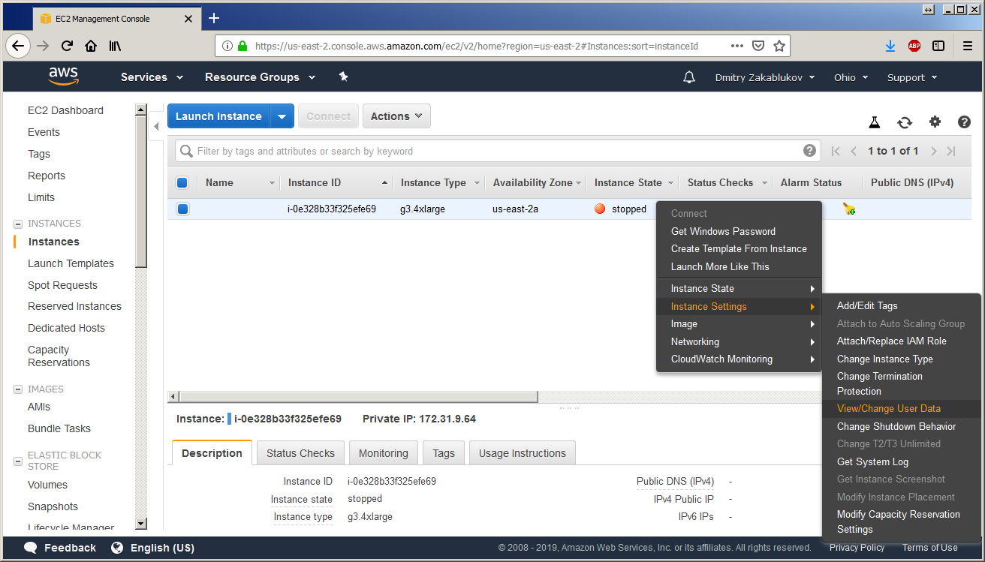Open Launch Templates in sidebar

[71, 263]
